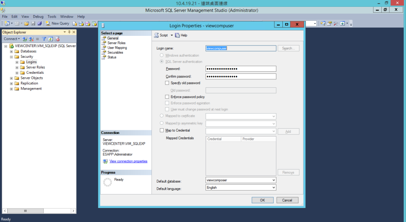The image size is (406, 222).
Task: Expand the Databases tree node
Action: coord(11,51)
